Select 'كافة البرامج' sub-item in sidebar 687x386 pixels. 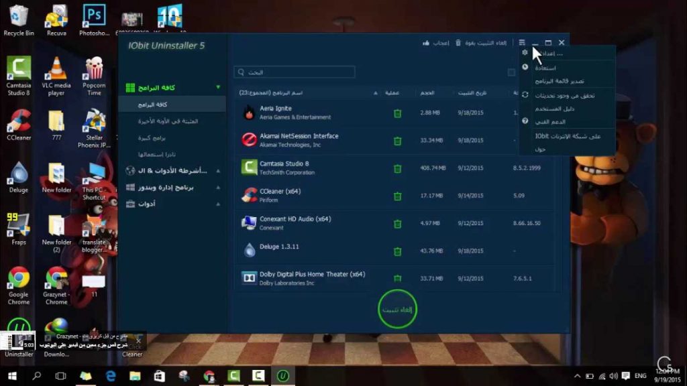(172, 105)
